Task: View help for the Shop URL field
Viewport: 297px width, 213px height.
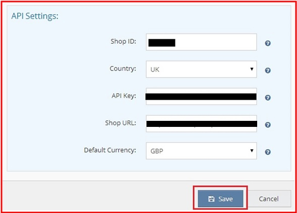Action: [268, 125]
